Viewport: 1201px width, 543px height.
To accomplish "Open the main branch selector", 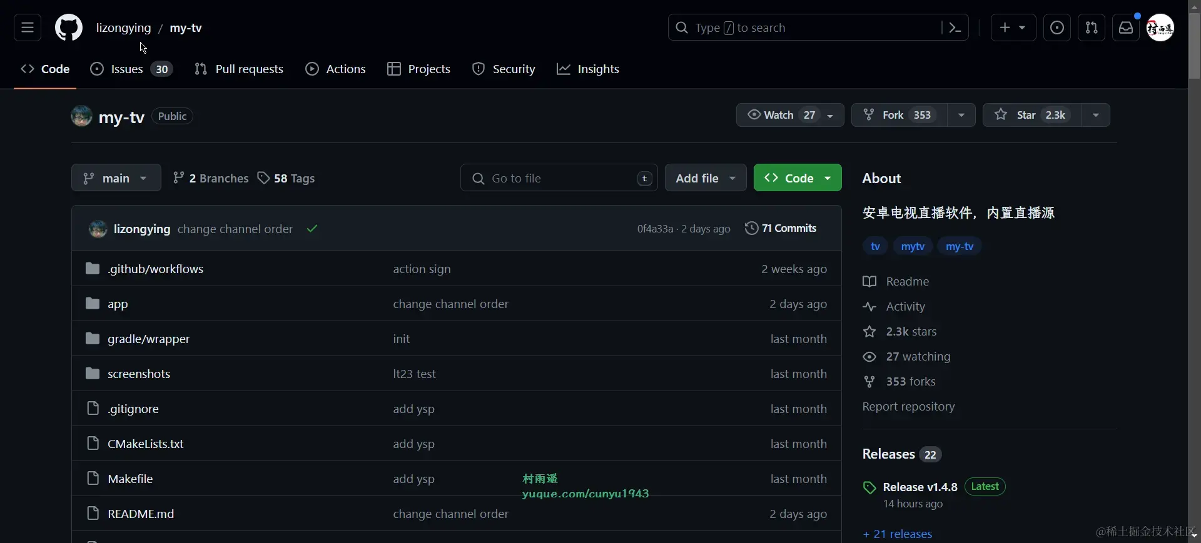I will point(116,178).
